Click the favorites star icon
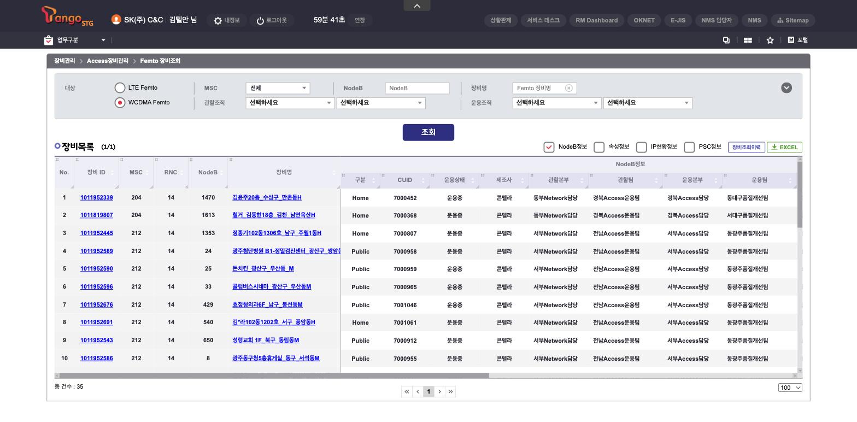 (770, 40)
